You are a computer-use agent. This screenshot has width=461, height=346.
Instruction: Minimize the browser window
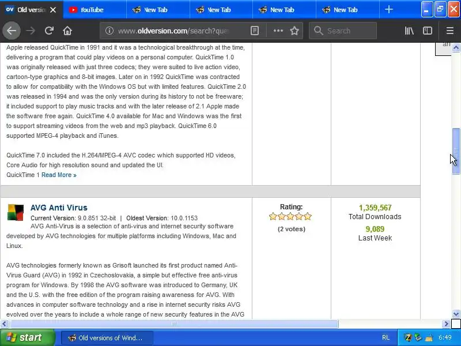click(426, 9)
